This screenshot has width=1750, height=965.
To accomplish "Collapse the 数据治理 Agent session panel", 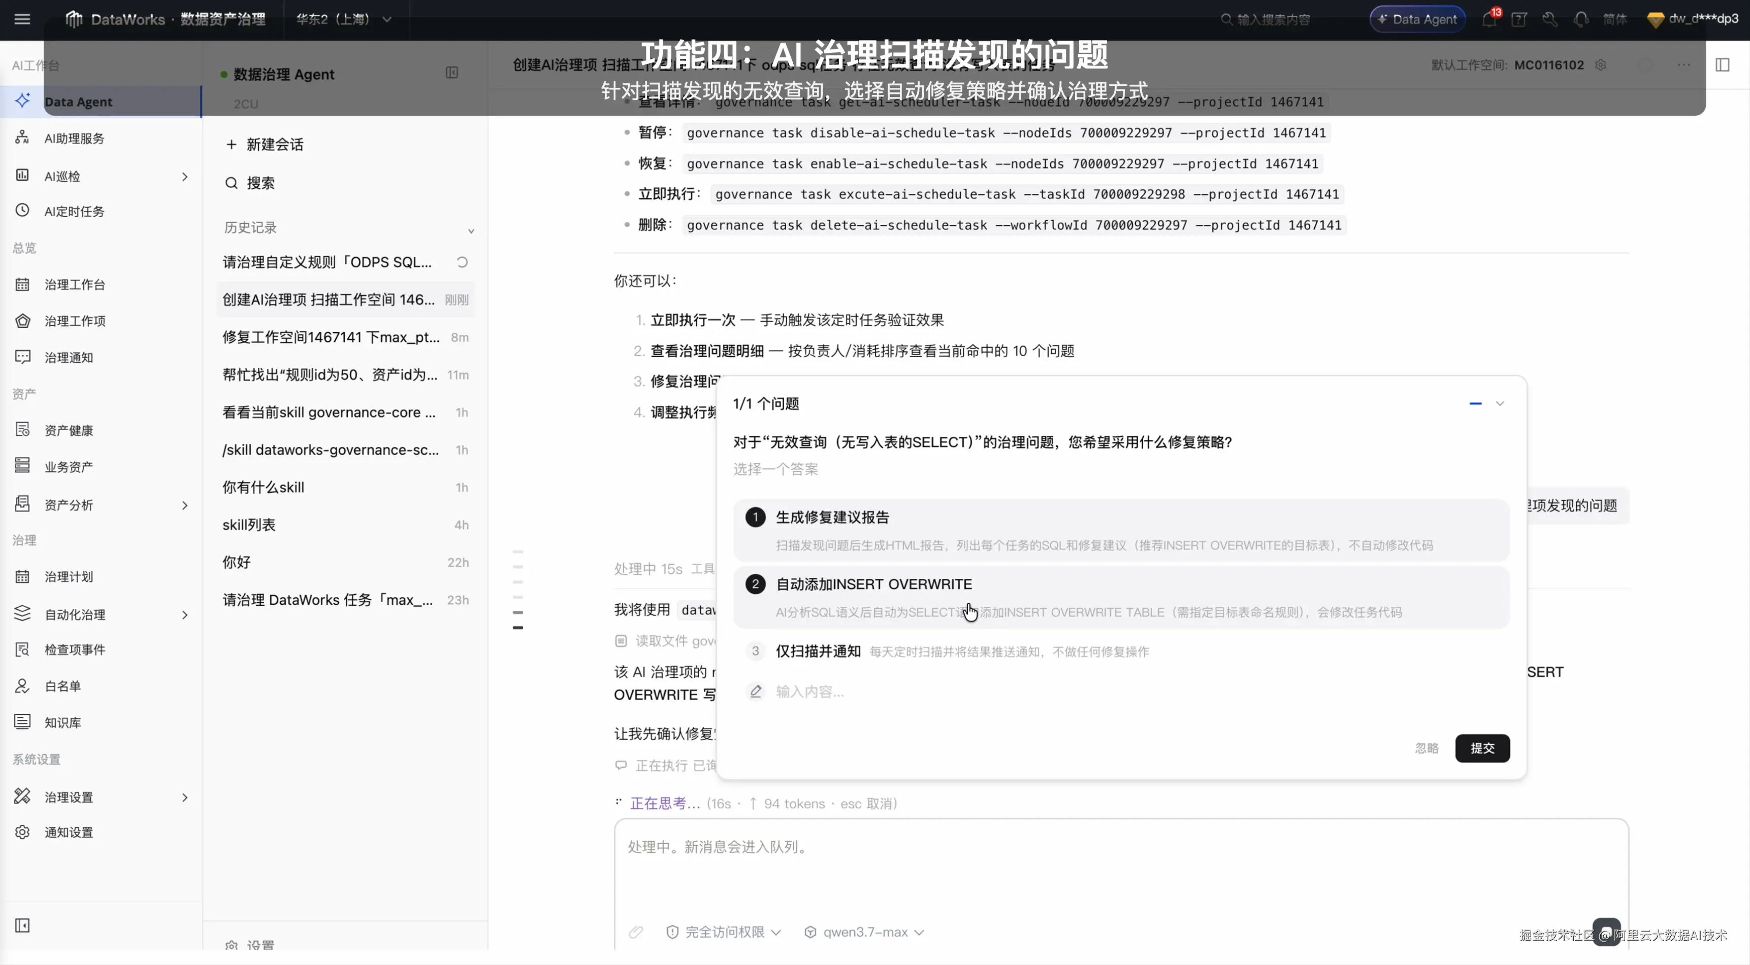I will (x=452, y=73).
